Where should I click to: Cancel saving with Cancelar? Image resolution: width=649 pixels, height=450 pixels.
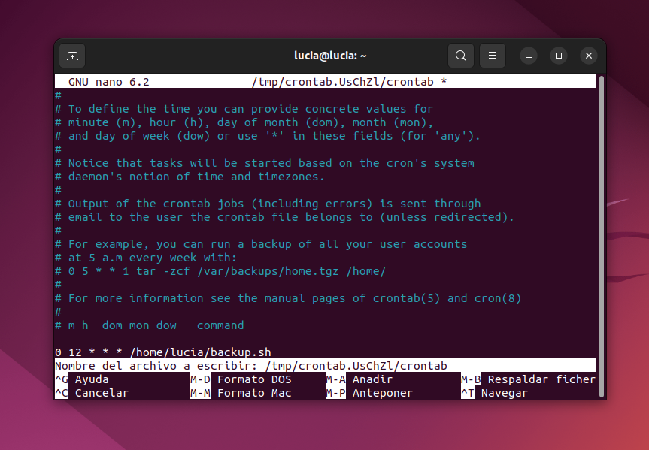coord(100,393)
